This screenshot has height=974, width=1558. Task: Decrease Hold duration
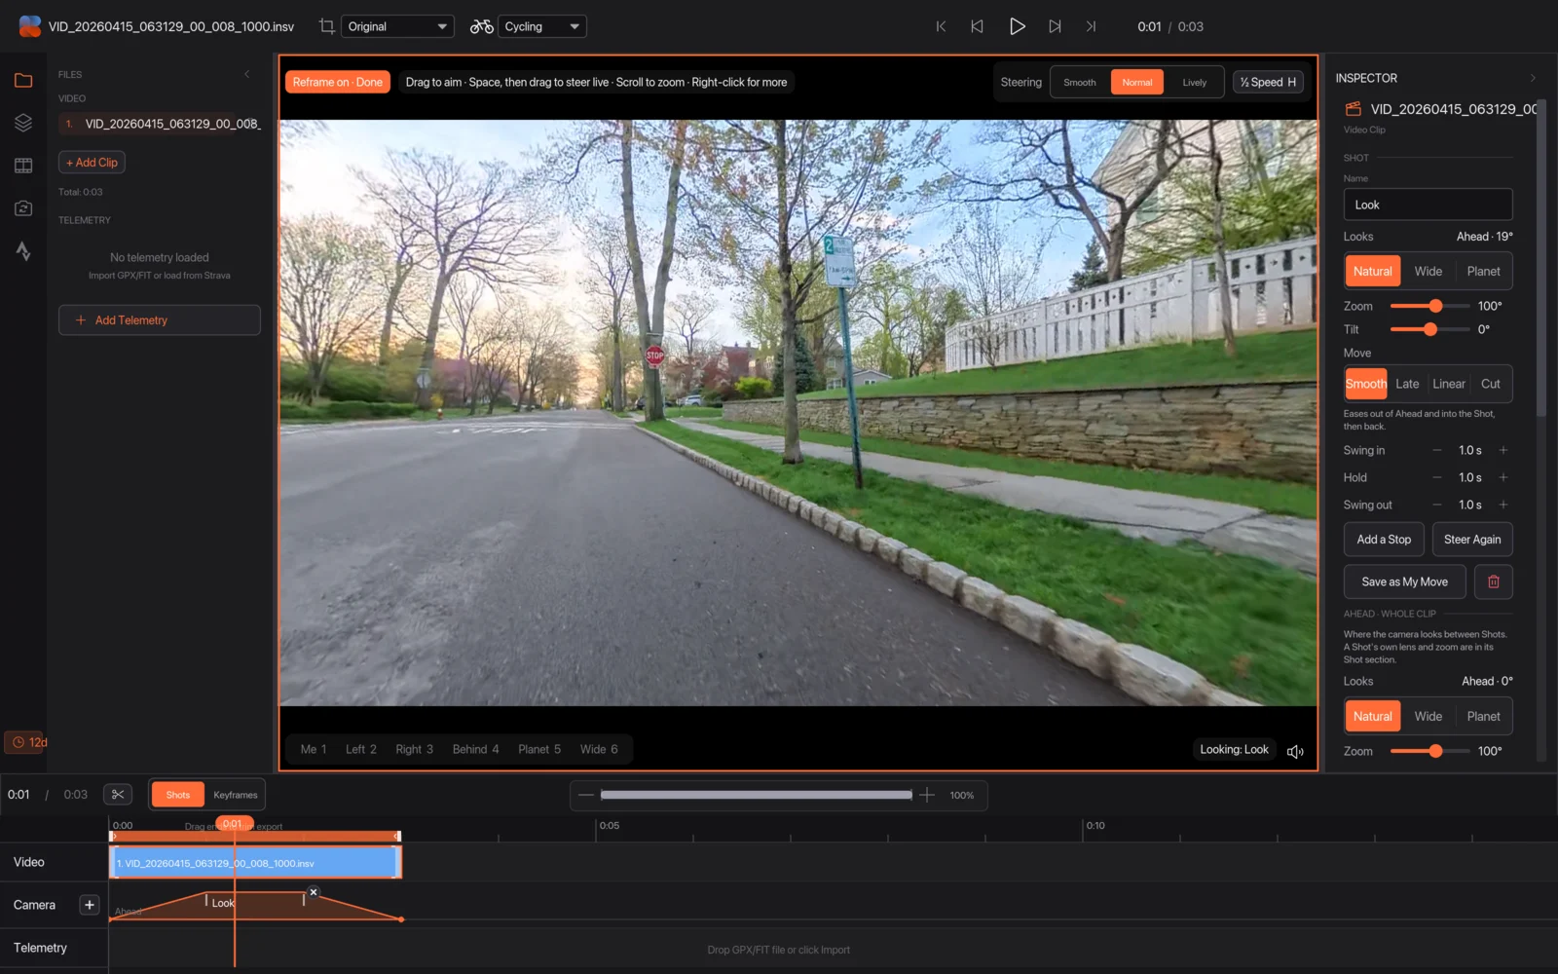coord(1436,477)
